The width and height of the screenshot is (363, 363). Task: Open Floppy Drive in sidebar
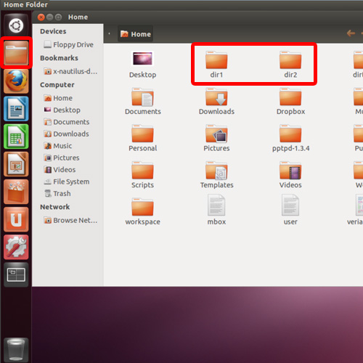(68, 44)
